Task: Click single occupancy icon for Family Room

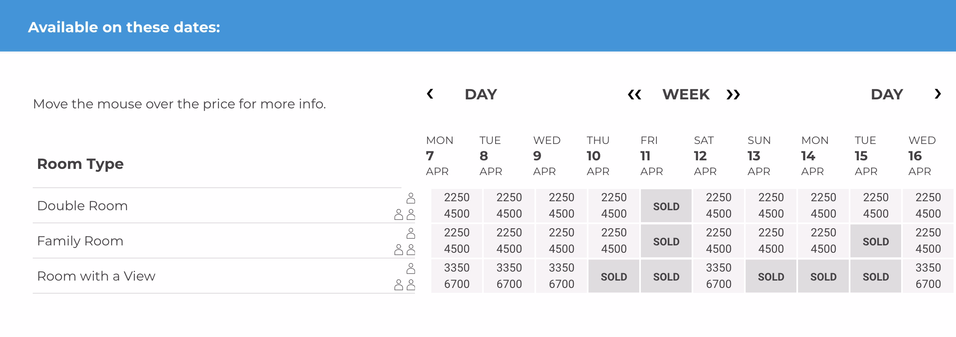Action: pyautogui.click(x=411, y=234)
